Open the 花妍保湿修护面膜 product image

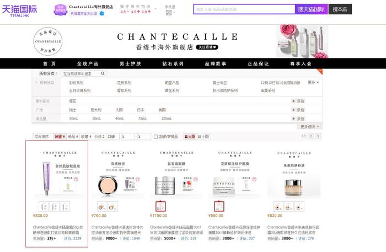point(234,173)
